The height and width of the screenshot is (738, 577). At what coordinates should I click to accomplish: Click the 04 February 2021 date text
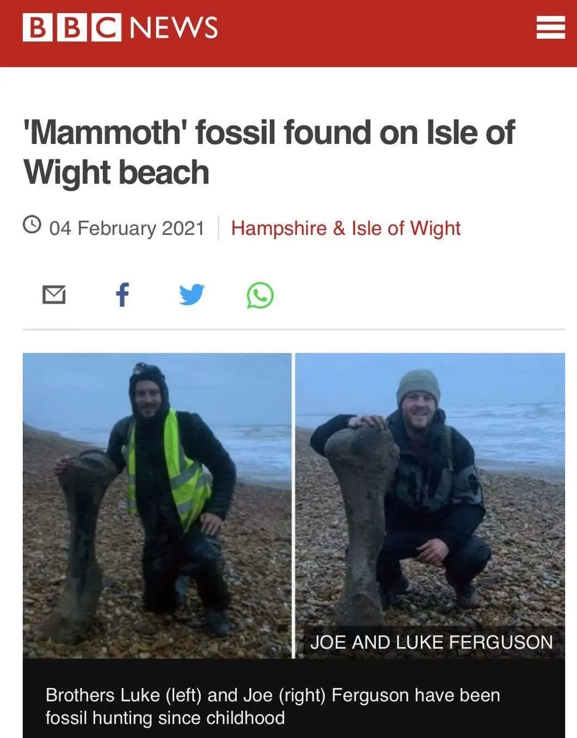click(127, 228)
